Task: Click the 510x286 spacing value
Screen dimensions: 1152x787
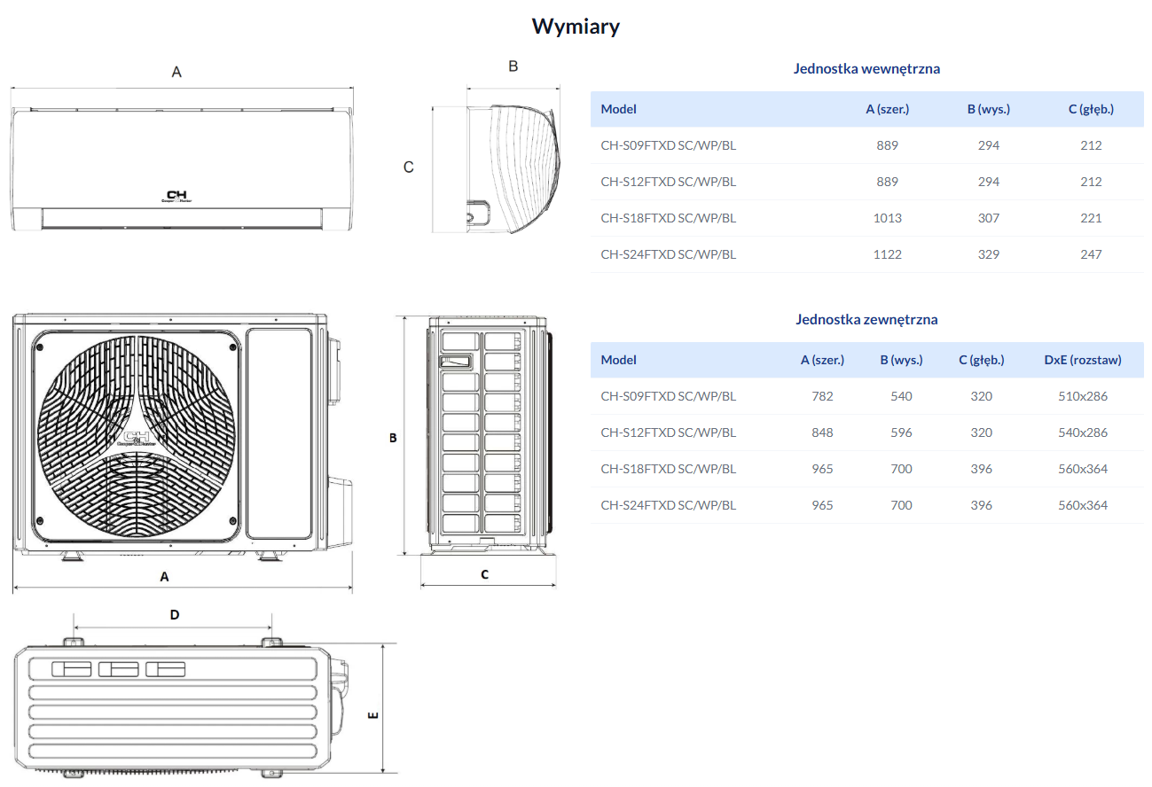Action: click(x=1083, y=396)
